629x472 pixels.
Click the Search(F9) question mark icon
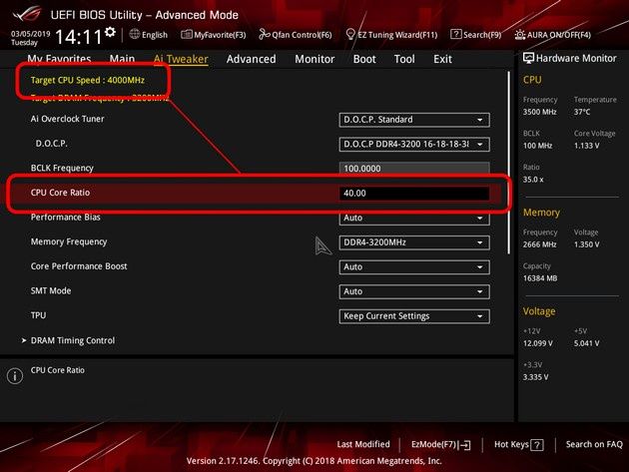(x=455, y=34)
